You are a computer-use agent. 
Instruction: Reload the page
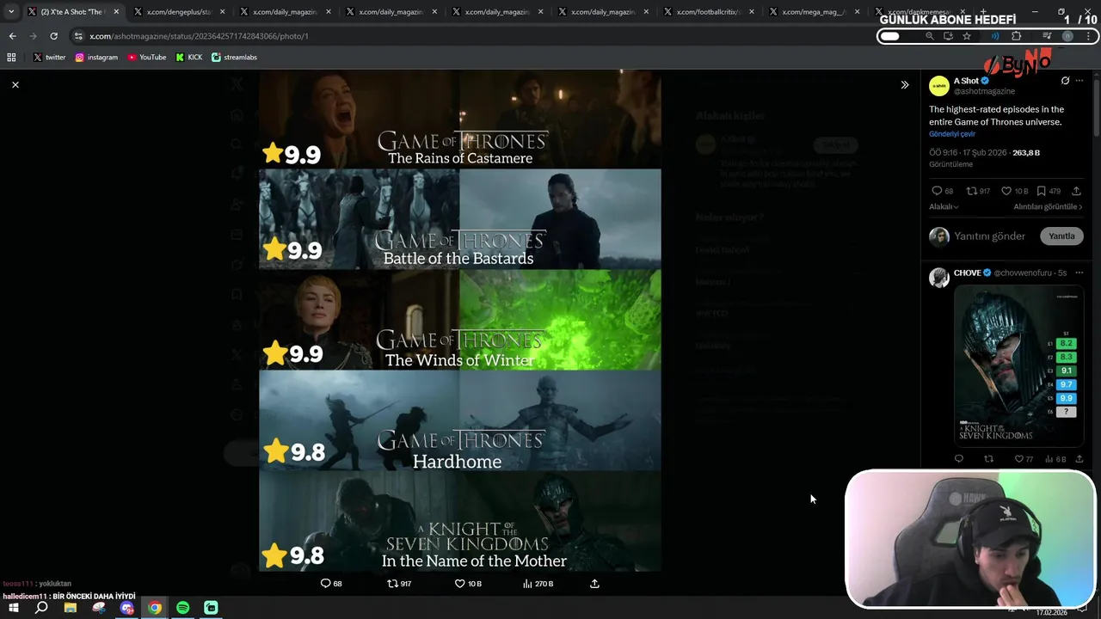point(53,36)
